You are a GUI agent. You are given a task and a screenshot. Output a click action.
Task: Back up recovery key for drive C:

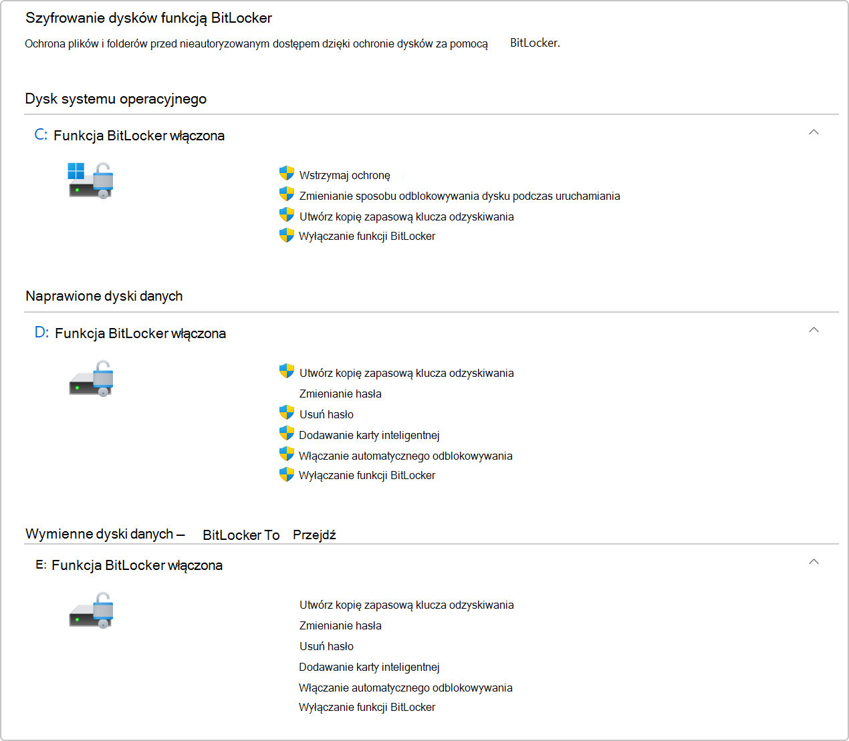(x=406, y=216)
